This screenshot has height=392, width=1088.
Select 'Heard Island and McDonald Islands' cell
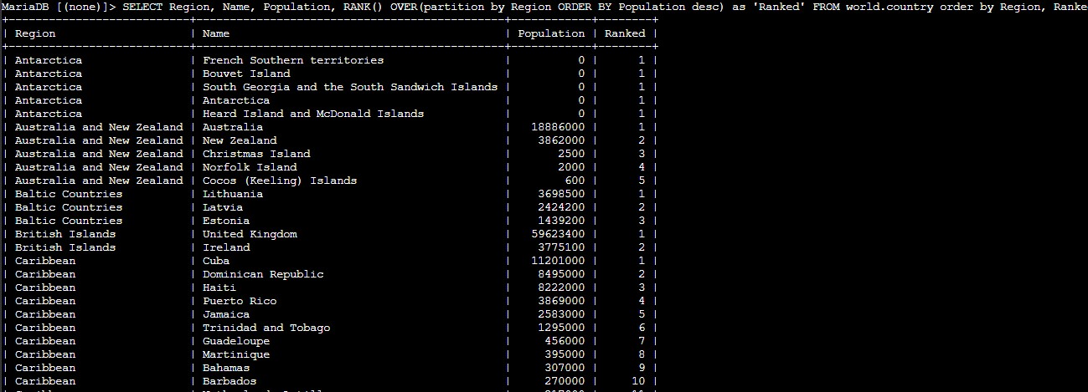(x=313, y=114)
